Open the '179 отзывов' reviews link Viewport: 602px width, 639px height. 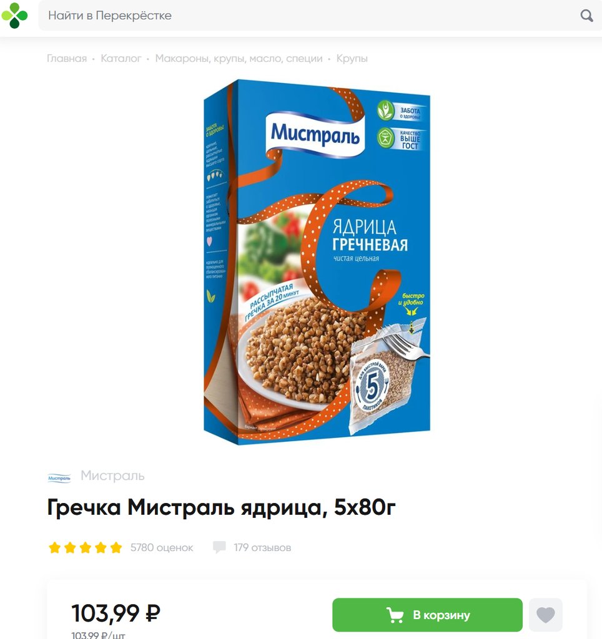[262, 547]
